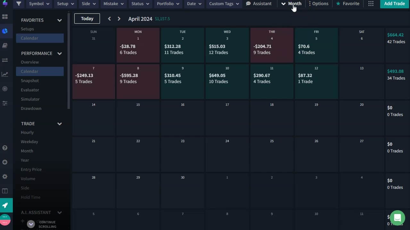This screenshot has height=230, width=410.
Task: Collapse the PERFORMANCE sidebar section
Action: (x=60, y=53)
